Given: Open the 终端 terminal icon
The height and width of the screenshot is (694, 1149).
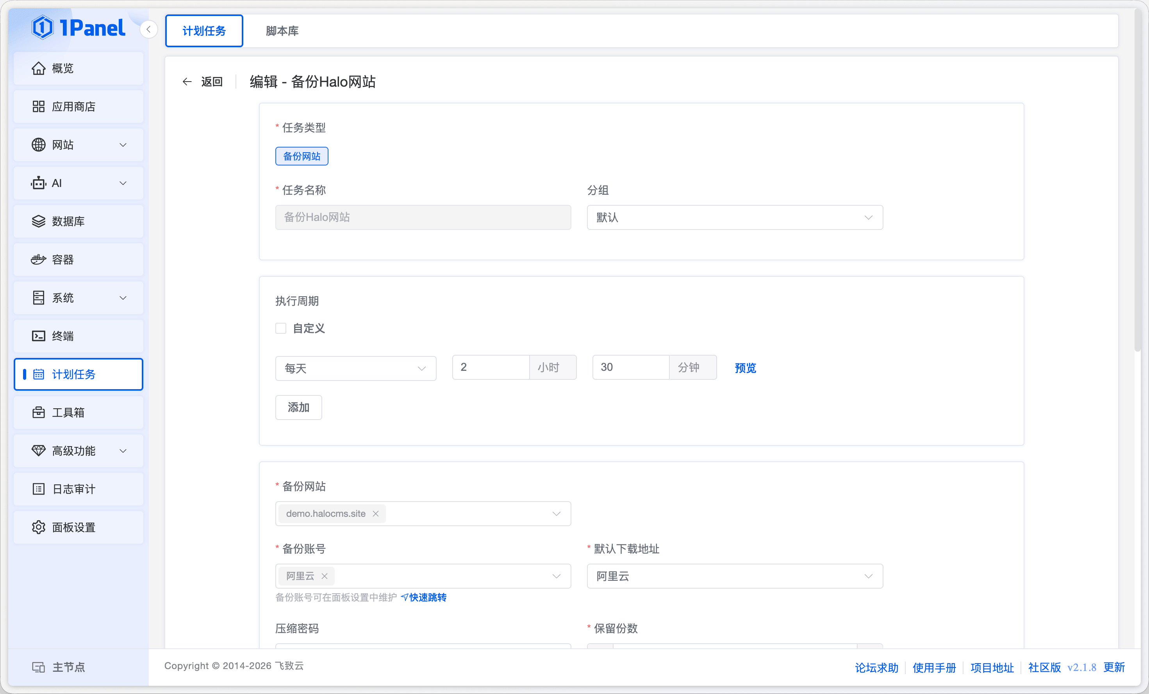Looking at the screenshot, I should click(38, 336).
